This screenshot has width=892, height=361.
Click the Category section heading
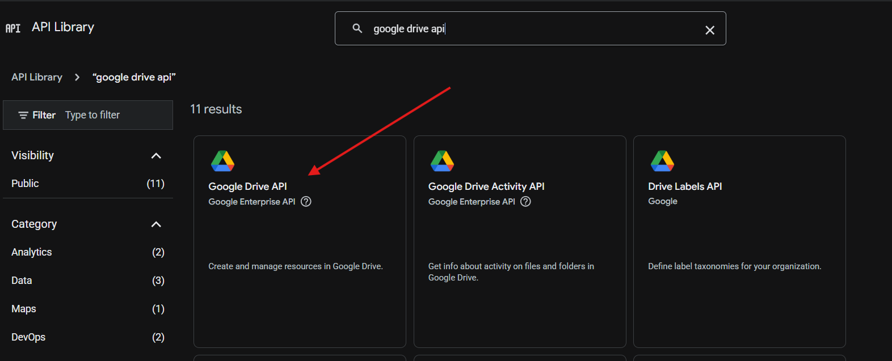coord(34,224)
